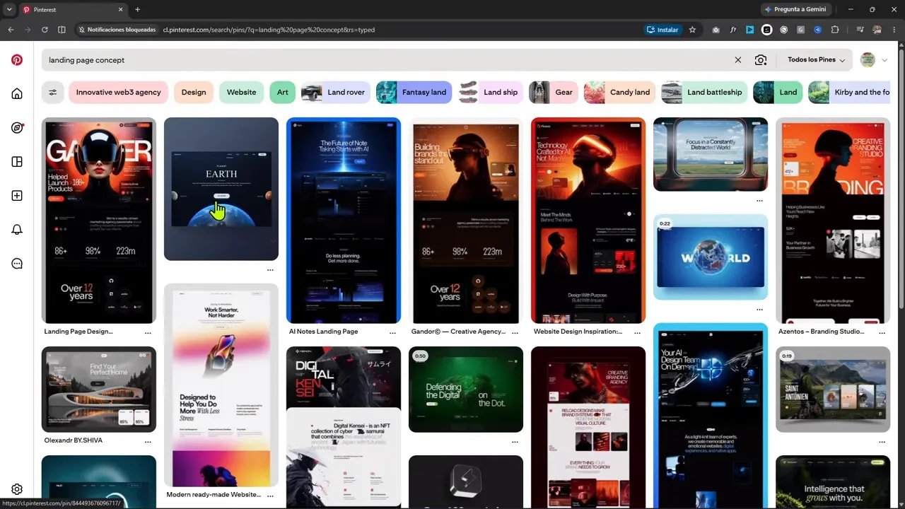Go back to previous page
Viewport: 905px width, 509px height.
[11, 30]
